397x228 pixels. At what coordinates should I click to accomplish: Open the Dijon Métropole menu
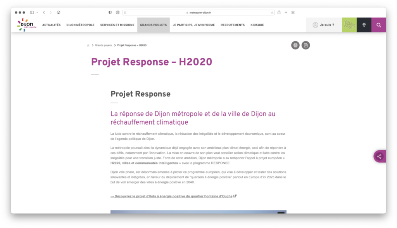(80, 25)
